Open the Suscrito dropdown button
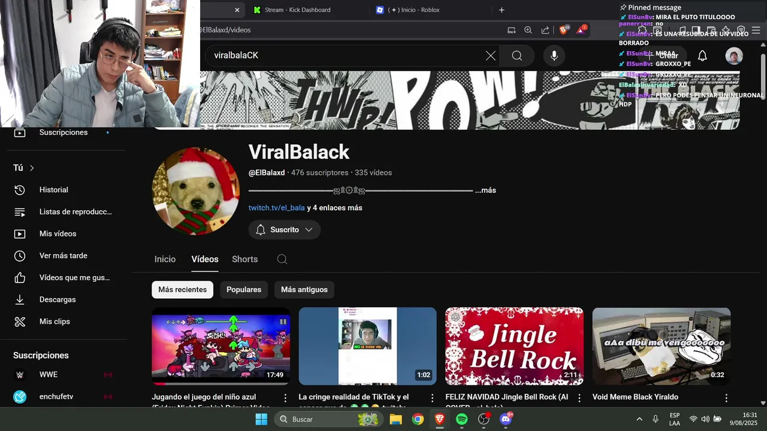Image resolution: width=767 pixels, height=431 pixels. (x=285, y=230)
